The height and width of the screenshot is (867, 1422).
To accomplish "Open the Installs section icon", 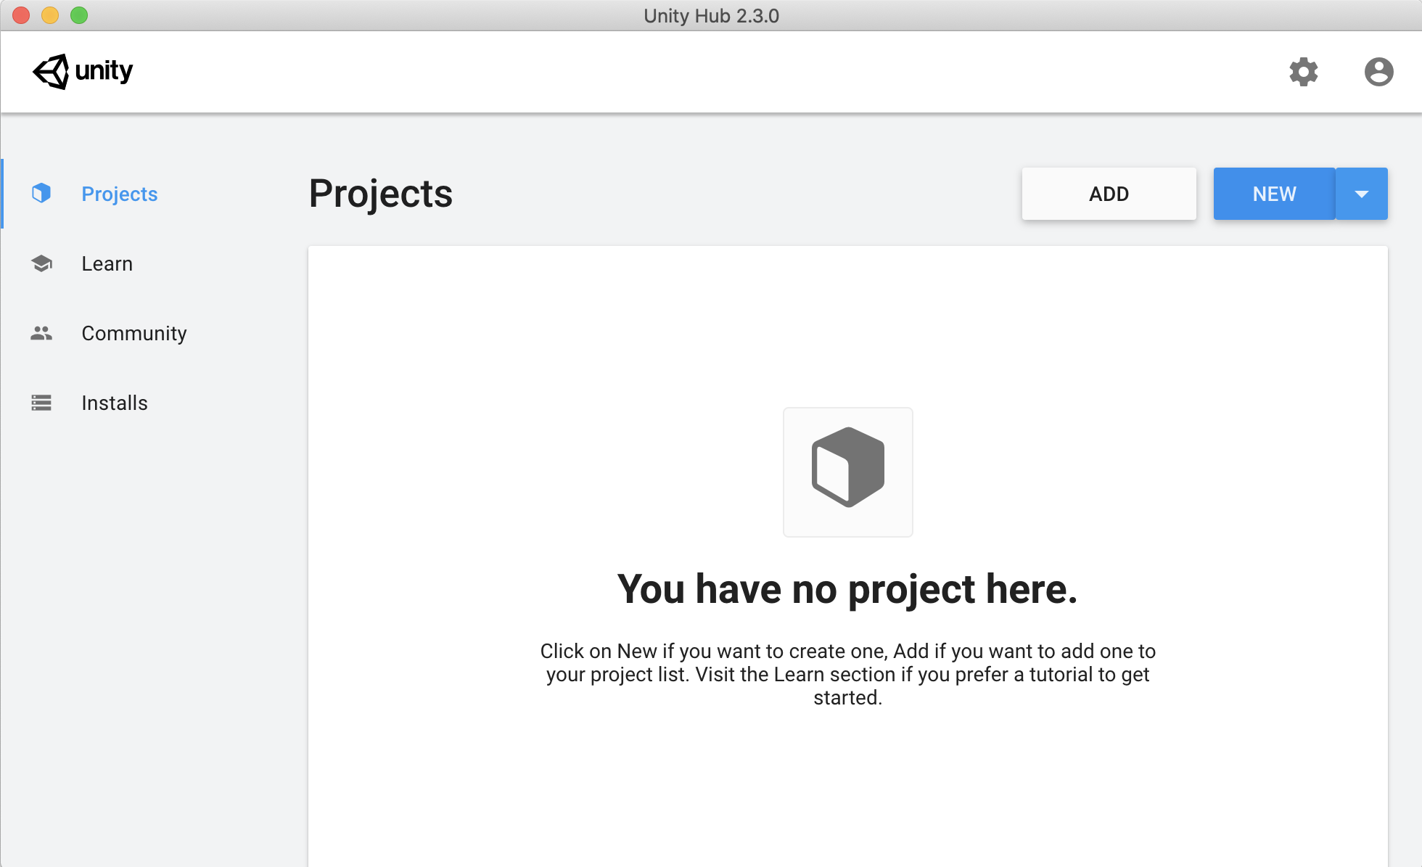I will pos(40,403).
